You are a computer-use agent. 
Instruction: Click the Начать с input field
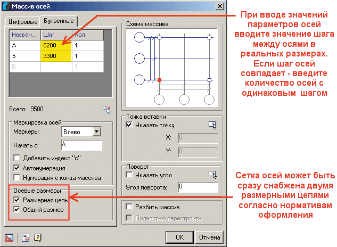point(81,145)
